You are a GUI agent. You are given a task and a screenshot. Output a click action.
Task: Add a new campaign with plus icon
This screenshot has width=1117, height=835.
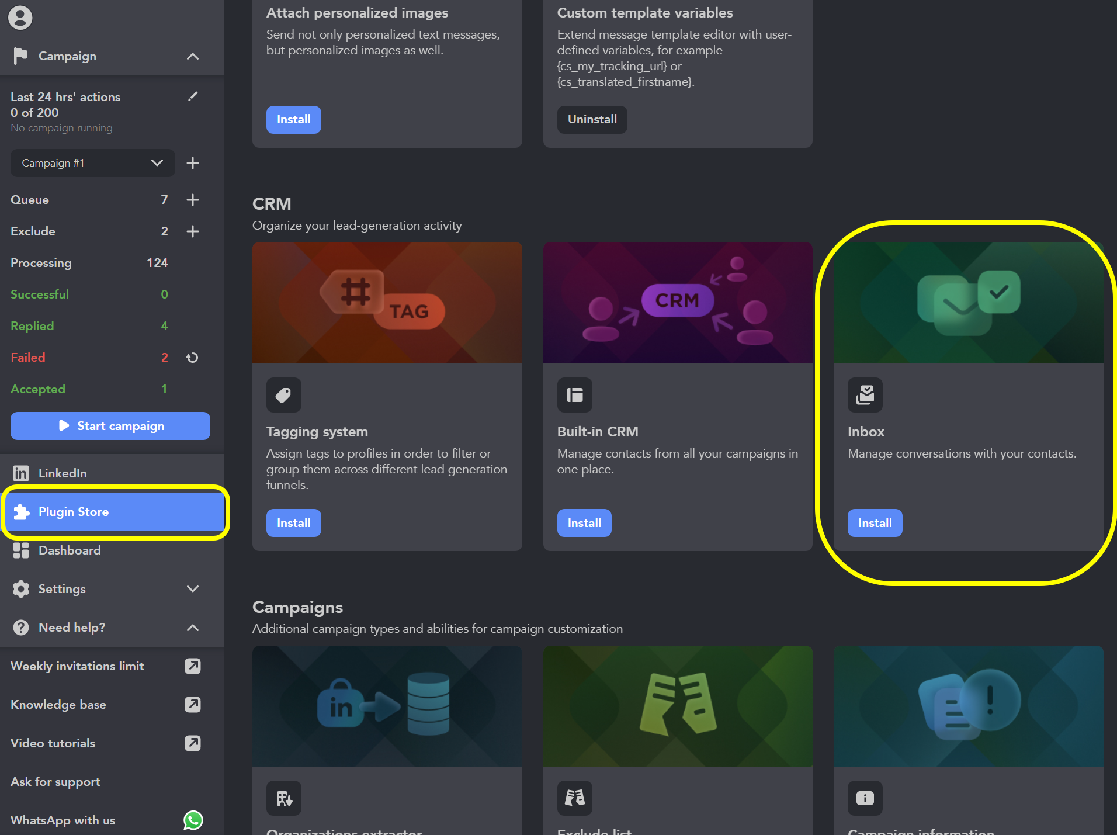[193, 163]
